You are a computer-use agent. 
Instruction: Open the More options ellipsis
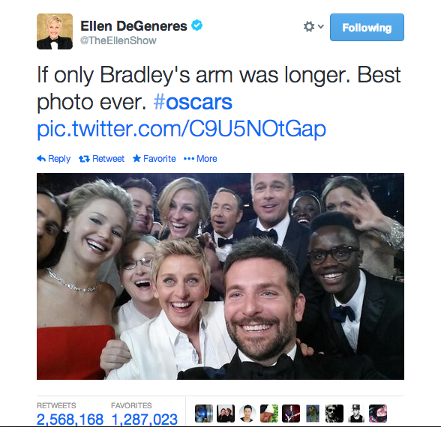pyautogui.click(x=189, y=159)
